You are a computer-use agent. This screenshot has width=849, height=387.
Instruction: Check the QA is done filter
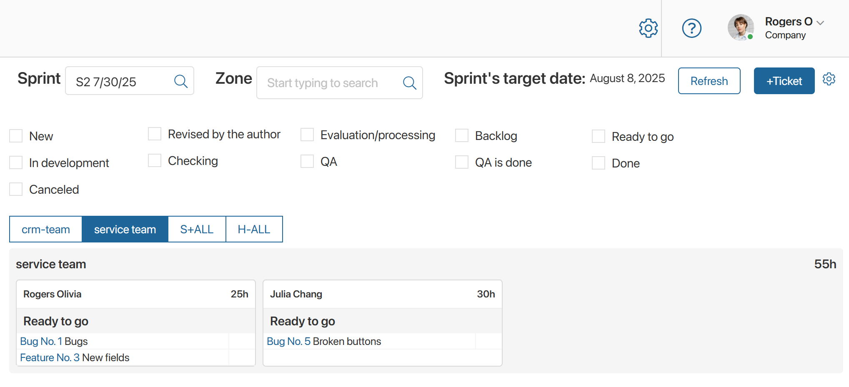462,162
